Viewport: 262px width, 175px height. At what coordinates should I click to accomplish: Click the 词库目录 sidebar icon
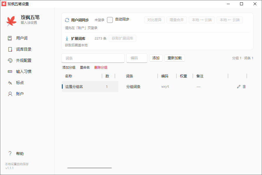10,49
